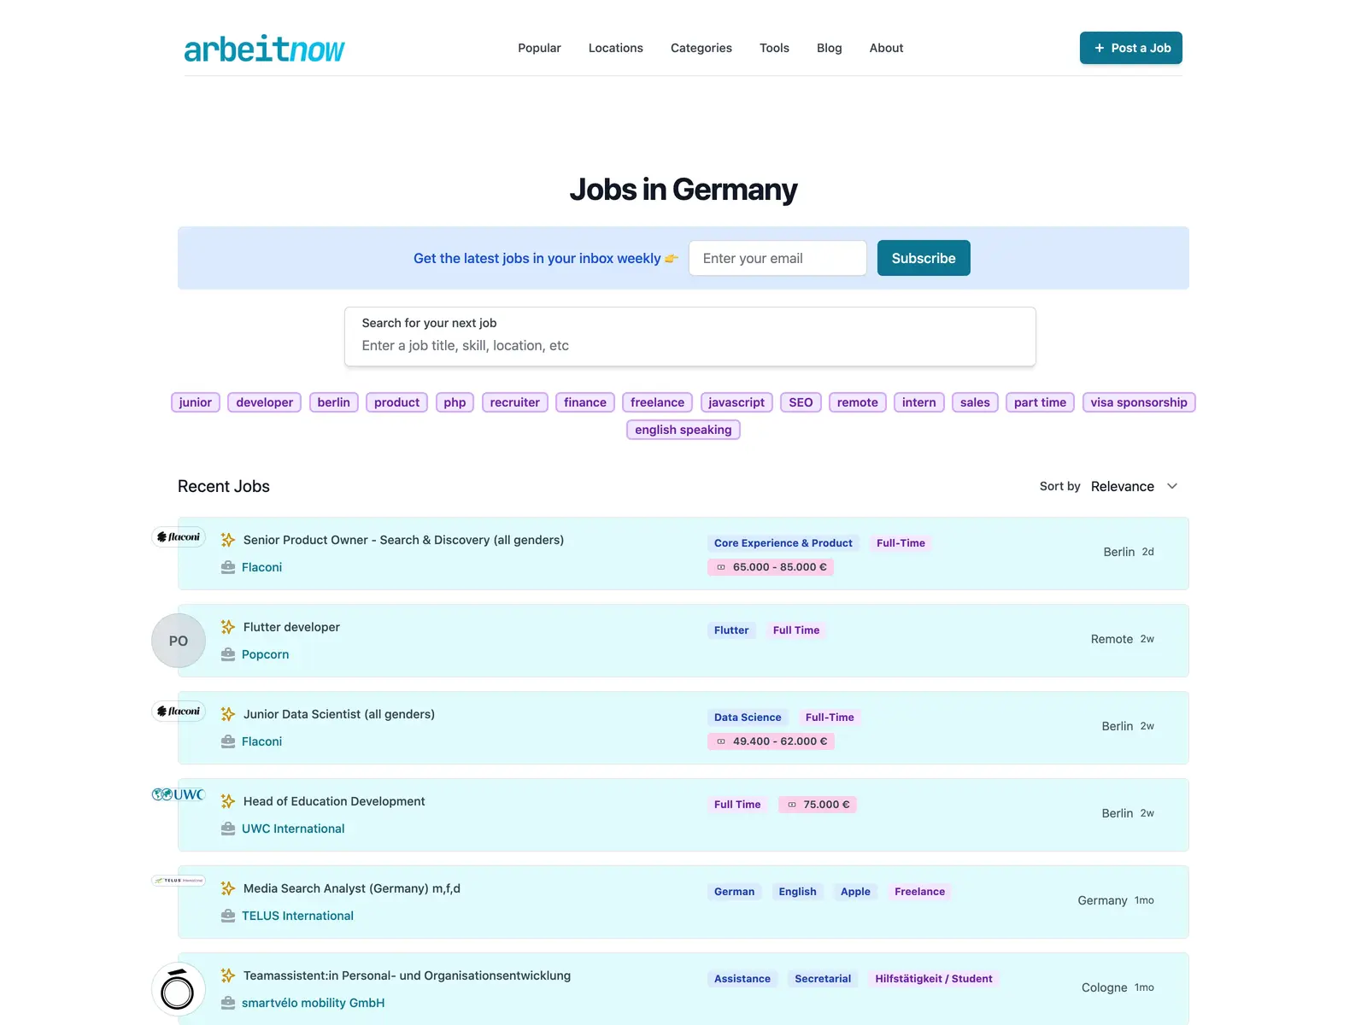Open Senior Product Owner job listing

[403, 540]
